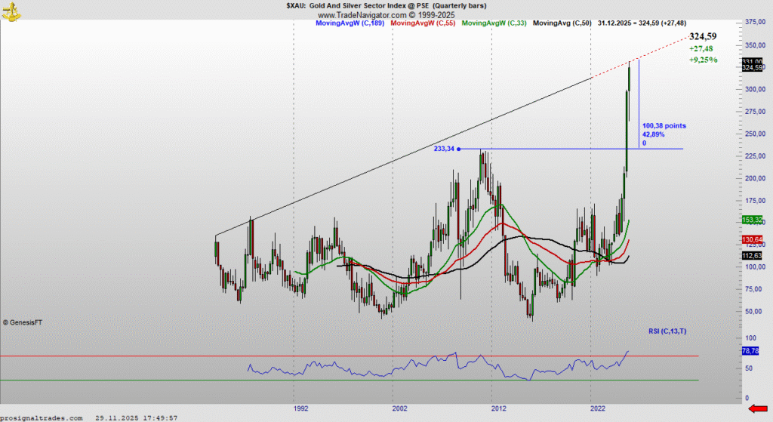Select the black MovingAvg (C,50) legend label
This screenshot has width=773, height=422.
click(x=562, y=23)
